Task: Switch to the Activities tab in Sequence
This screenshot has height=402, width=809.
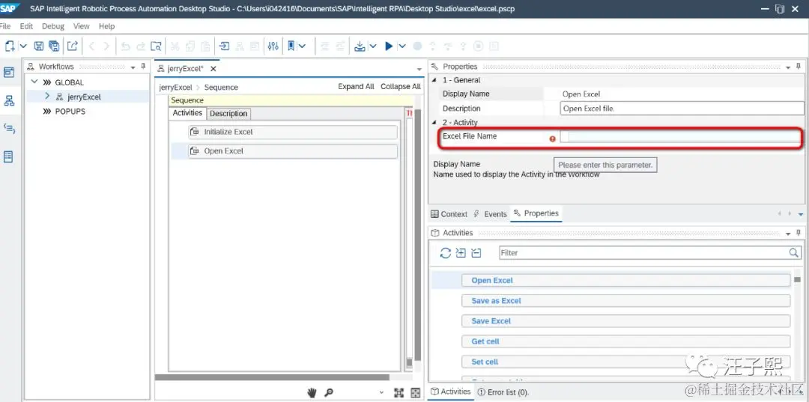Action: pyautogui.click(x=187, y=113)
